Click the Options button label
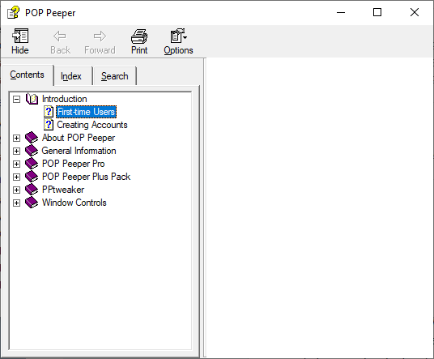The width and height of the screenshot is (434, 359). (178, 51)
